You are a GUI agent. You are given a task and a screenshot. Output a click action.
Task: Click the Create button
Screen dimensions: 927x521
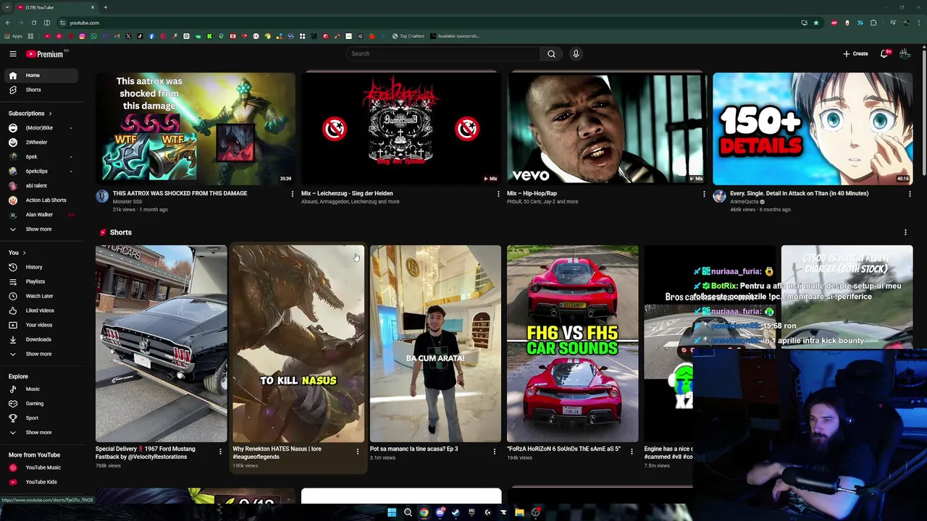click(x=855, y=54)
